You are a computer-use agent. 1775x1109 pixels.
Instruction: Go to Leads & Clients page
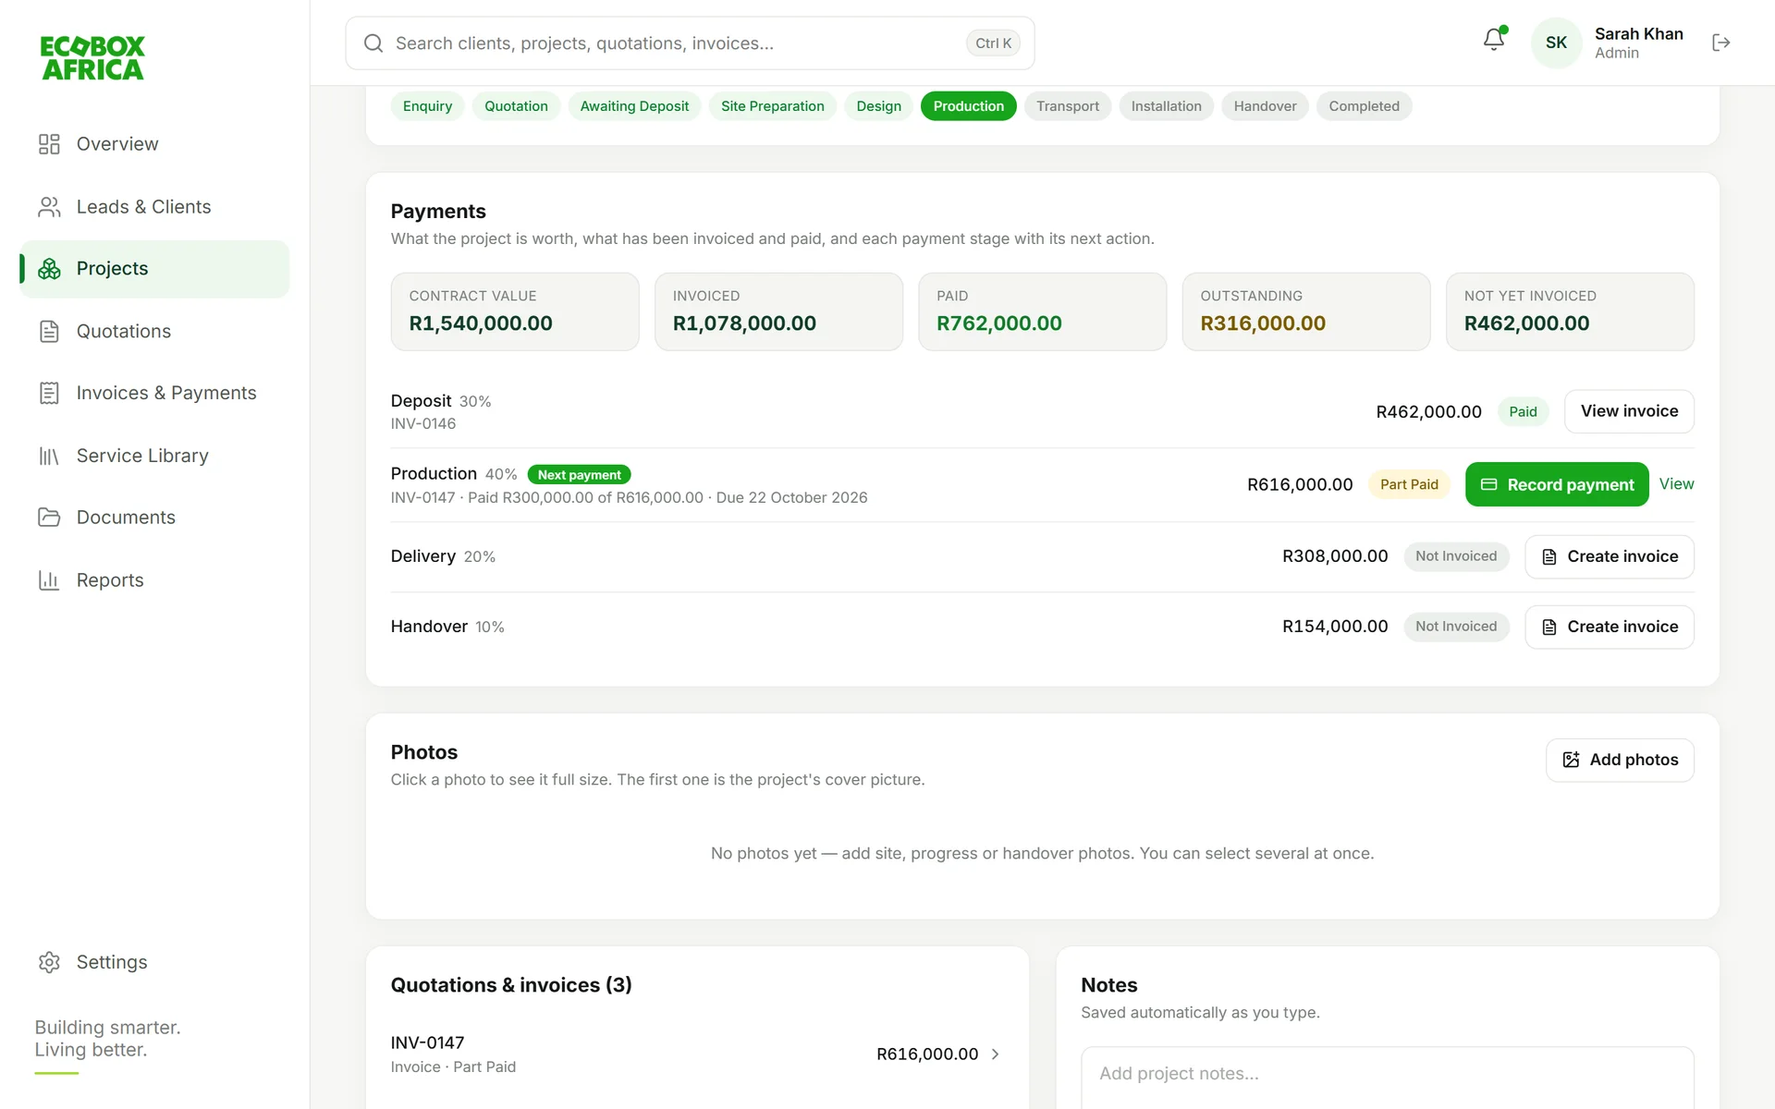click(x=154, y=207)
